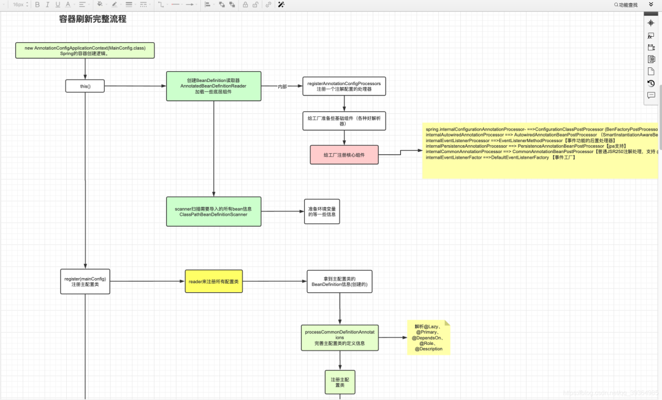Image resolution: width=662 pixels, height=400 pixels.
Task: Open the comments speech bubble icon
Action: (650, 96)
